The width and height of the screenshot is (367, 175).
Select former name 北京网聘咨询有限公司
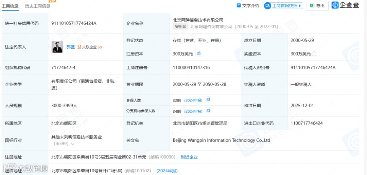point(211,26)
